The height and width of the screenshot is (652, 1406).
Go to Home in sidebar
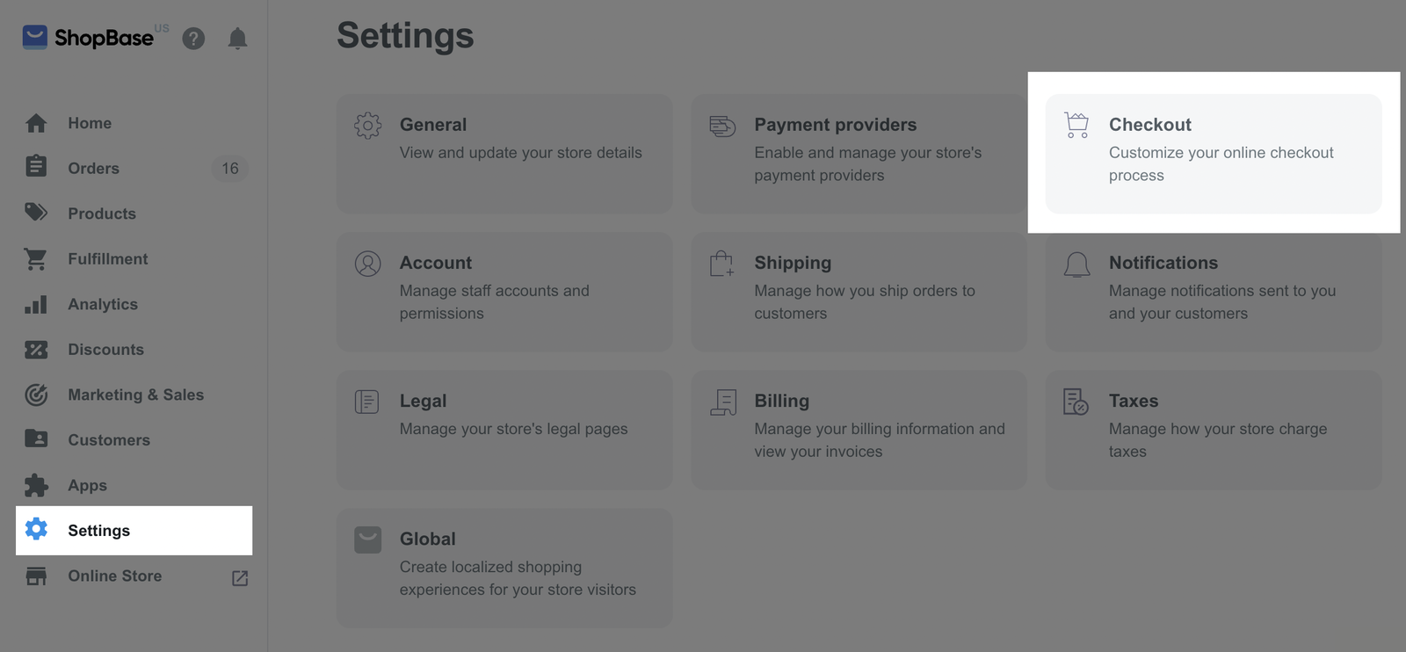point(90,123)
